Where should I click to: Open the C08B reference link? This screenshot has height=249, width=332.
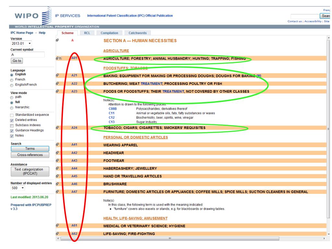coord(113,109)
